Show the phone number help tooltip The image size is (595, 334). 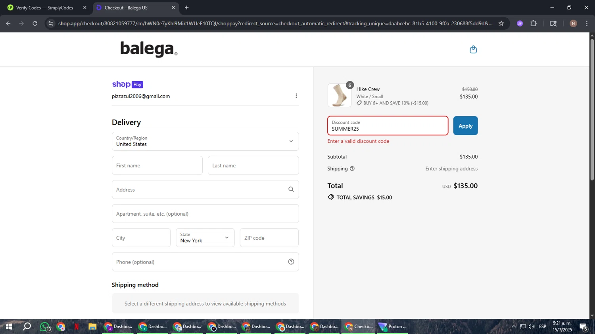(291, 262)
